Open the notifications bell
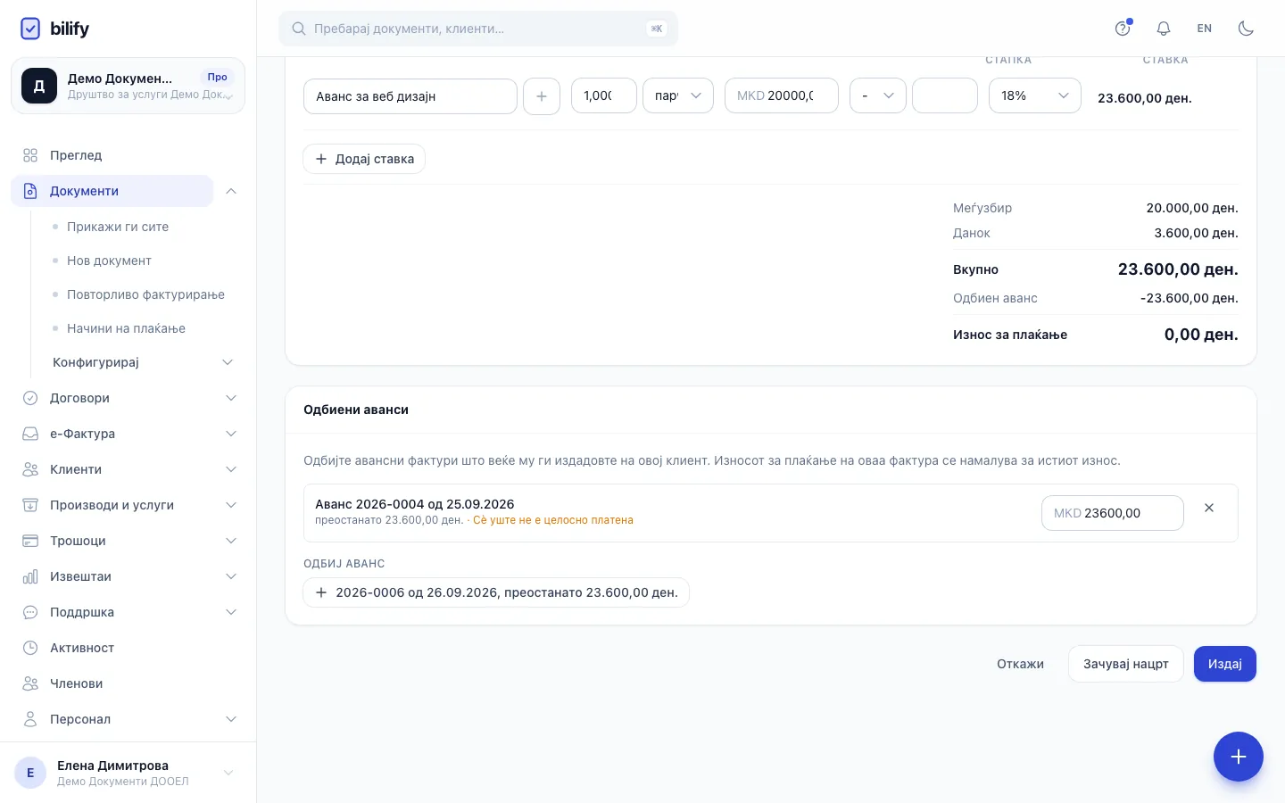This screenshot has width=1285, height=803. pos(1164,29)
